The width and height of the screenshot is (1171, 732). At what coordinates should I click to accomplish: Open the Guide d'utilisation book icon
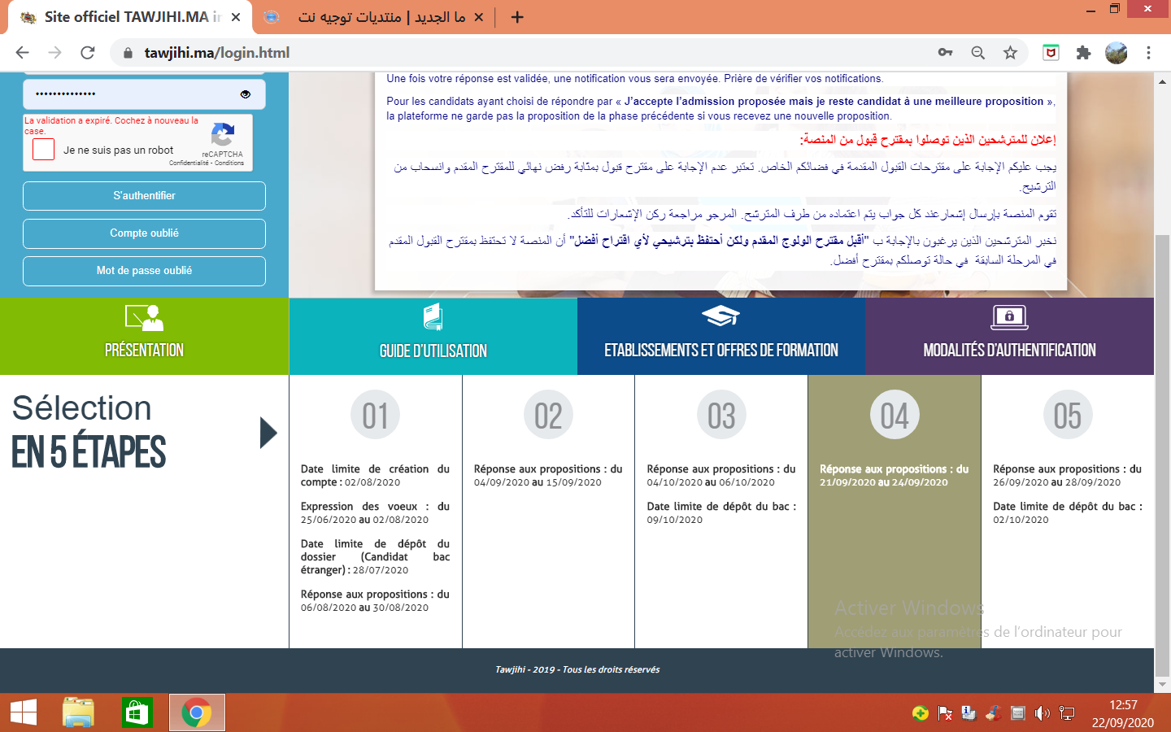point(433,317)
